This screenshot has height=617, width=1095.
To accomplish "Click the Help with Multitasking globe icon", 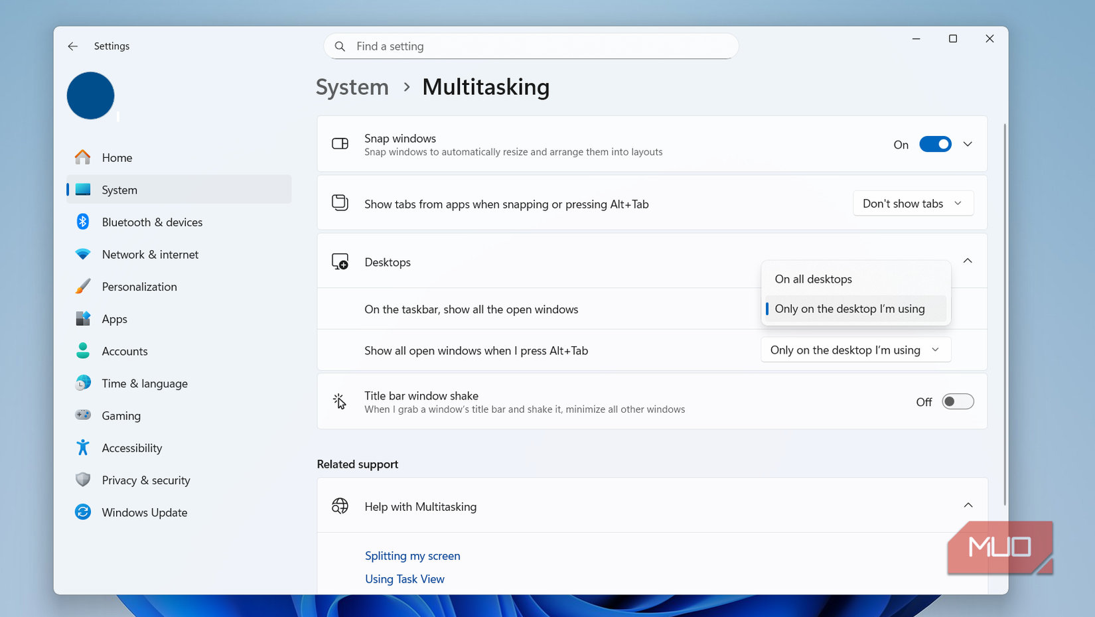I will tap(340, 506).
